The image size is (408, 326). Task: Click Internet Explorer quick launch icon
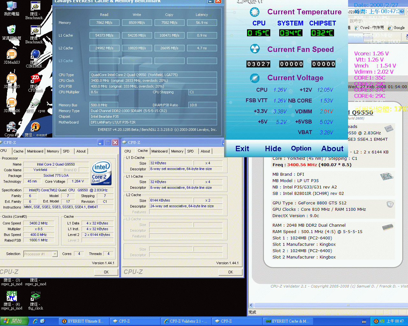(35, 321)
